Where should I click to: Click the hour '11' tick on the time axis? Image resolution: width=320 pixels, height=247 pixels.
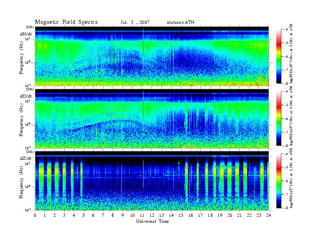click(142, 215)
